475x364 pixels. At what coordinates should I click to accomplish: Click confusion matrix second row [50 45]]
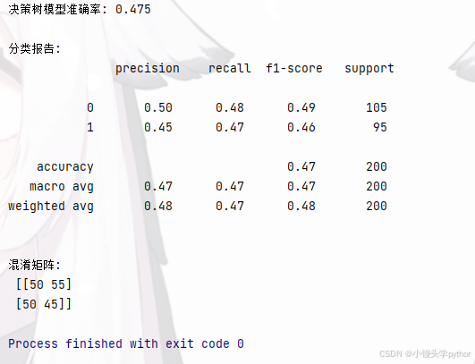[x=44, y=304]
